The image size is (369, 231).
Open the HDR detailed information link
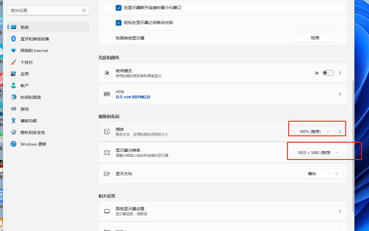(x=133, y=97)
